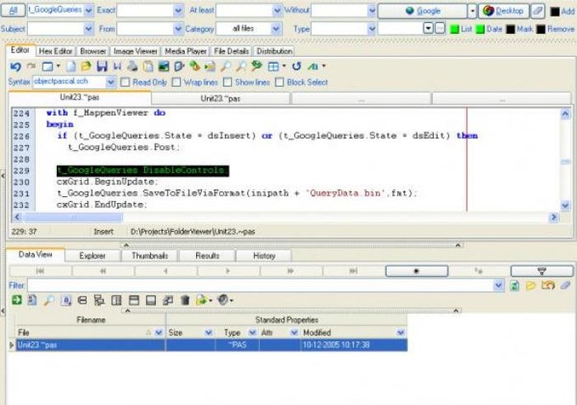The image size is (577, 405).
Task: Toggle the black Add indicator
Action: (555, 12)
